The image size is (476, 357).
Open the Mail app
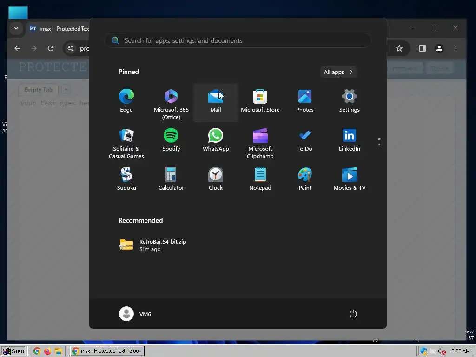(216, 102)
